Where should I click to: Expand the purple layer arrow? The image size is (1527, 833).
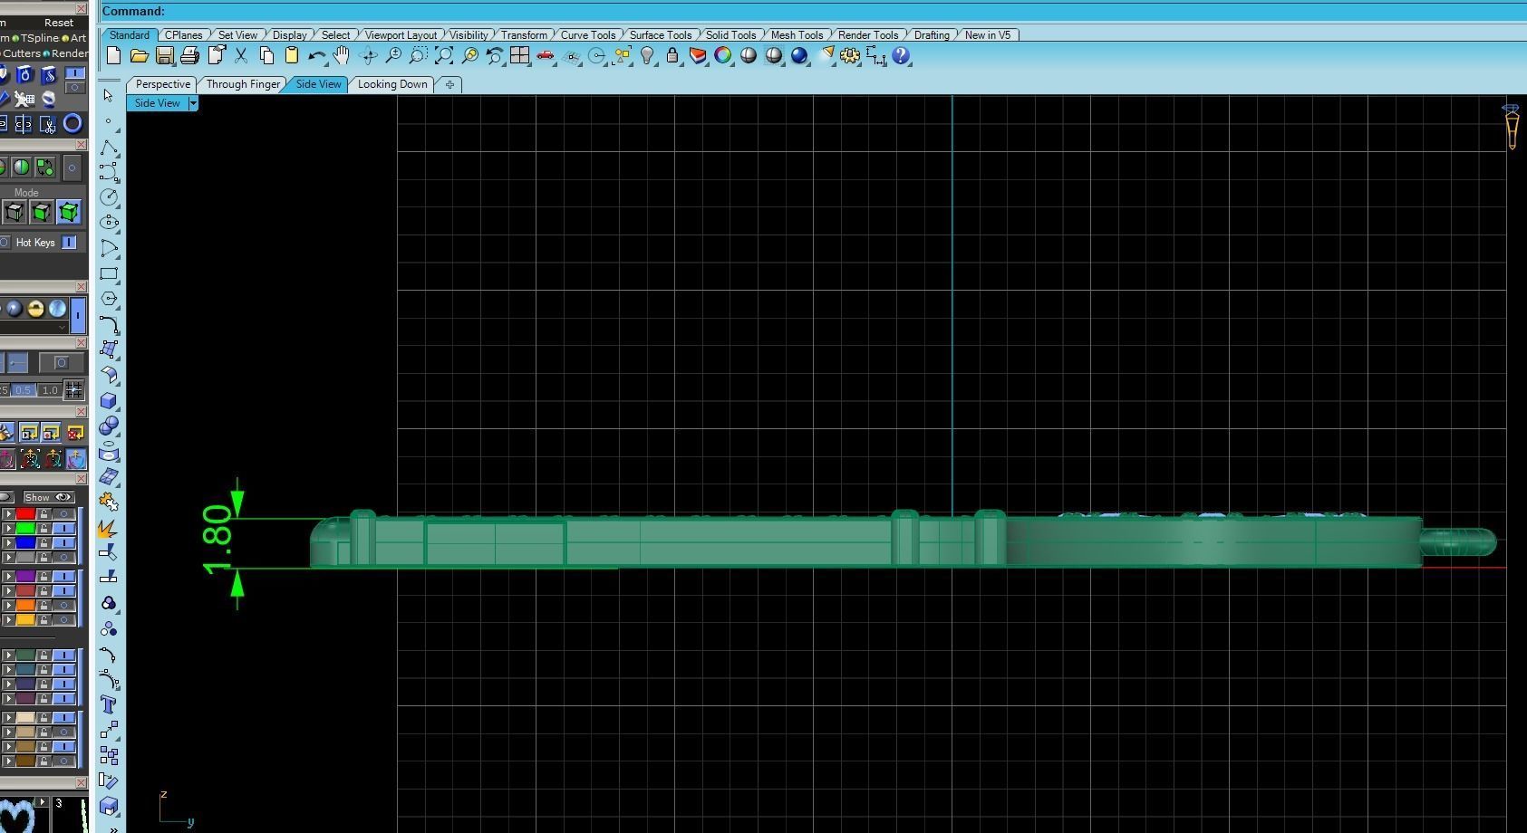tap(8, 576)
